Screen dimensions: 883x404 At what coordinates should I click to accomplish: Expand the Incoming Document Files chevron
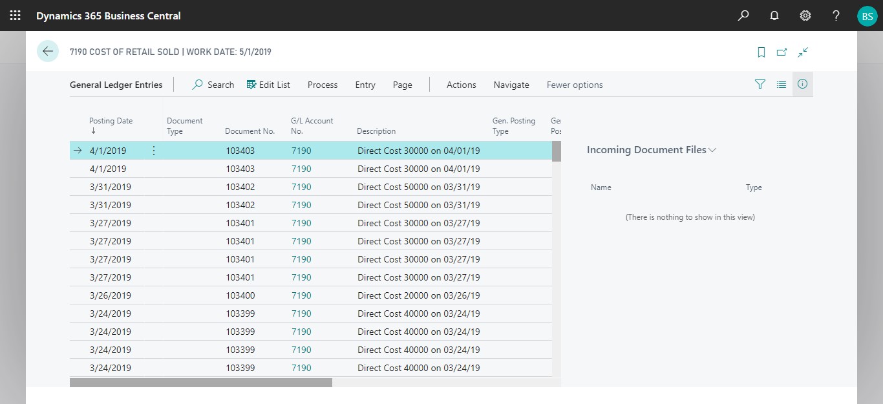pos(712,150)
